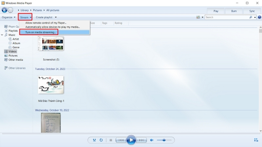This screenshot has height=147, width=262.
Task: Click the Artist icon in sidebar
Action: click(x=10, y=39)
